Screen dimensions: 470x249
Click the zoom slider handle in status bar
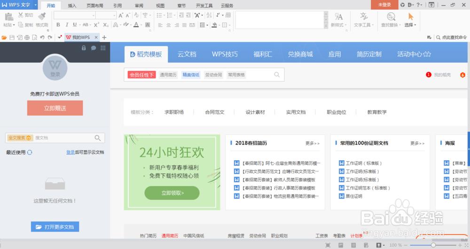(433, 245)
